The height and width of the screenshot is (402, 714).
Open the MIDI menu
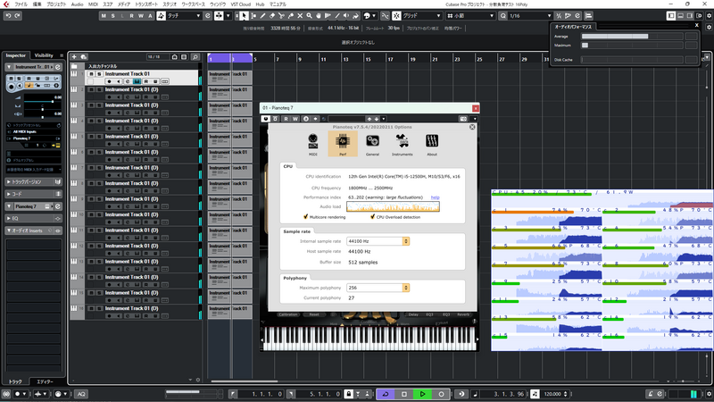tap(93, 4)
